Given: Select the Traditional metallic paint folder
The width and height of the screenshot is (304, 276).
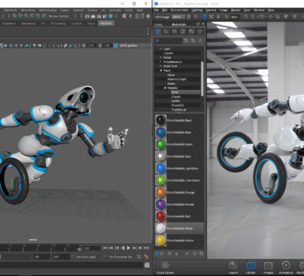Looking at the screenshot, I should point(178,110).
